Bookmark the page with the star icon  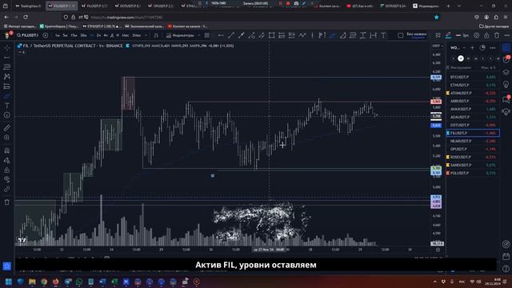[x=436, y=17]
